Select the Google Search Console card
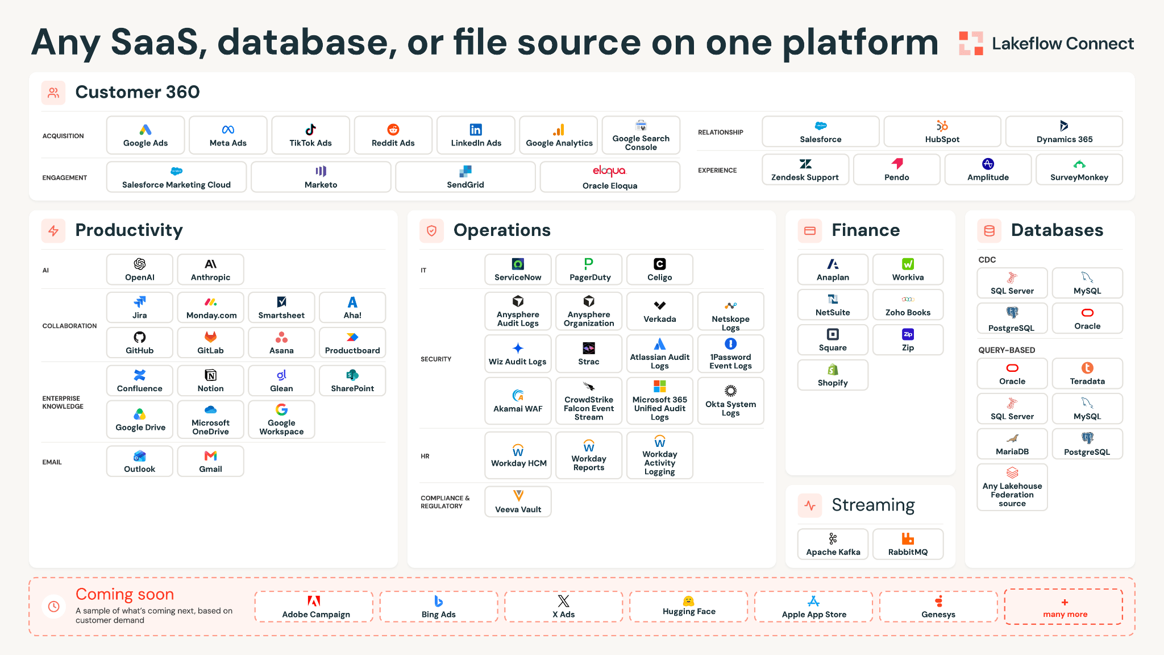The height and width of the screenshot is (655, 1164). point(641,135)
